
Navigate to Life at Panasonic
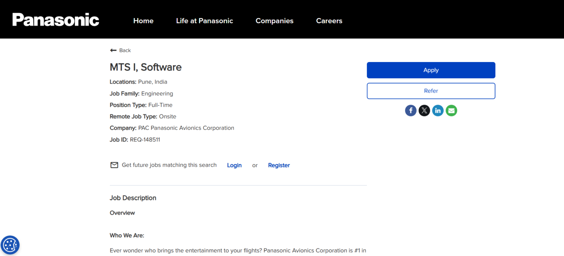pos(205,21)
